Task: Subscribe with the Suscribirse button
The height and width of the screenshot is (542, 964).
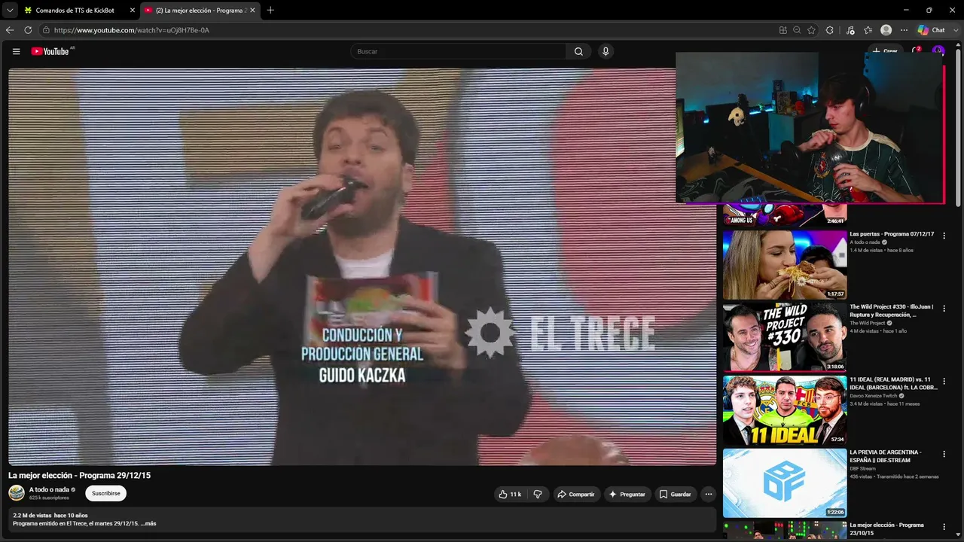Action: click(x=105, y=494)
